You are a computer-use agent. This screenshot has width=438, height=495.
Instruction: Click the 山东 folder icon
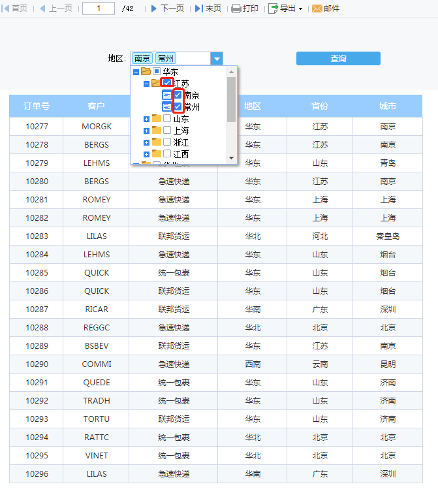pos(157,118)
